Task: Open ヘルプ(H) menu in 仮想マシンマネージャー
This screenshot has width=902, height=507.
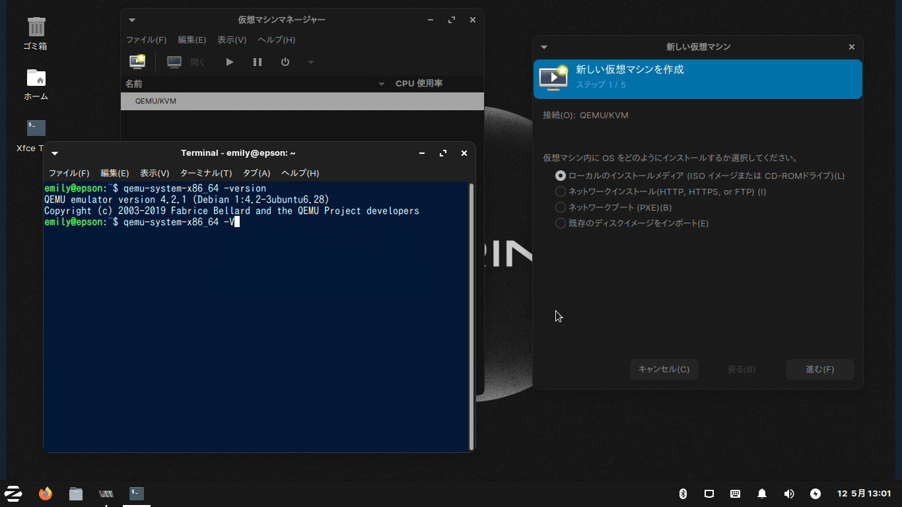Action: [x=276, y=40]
